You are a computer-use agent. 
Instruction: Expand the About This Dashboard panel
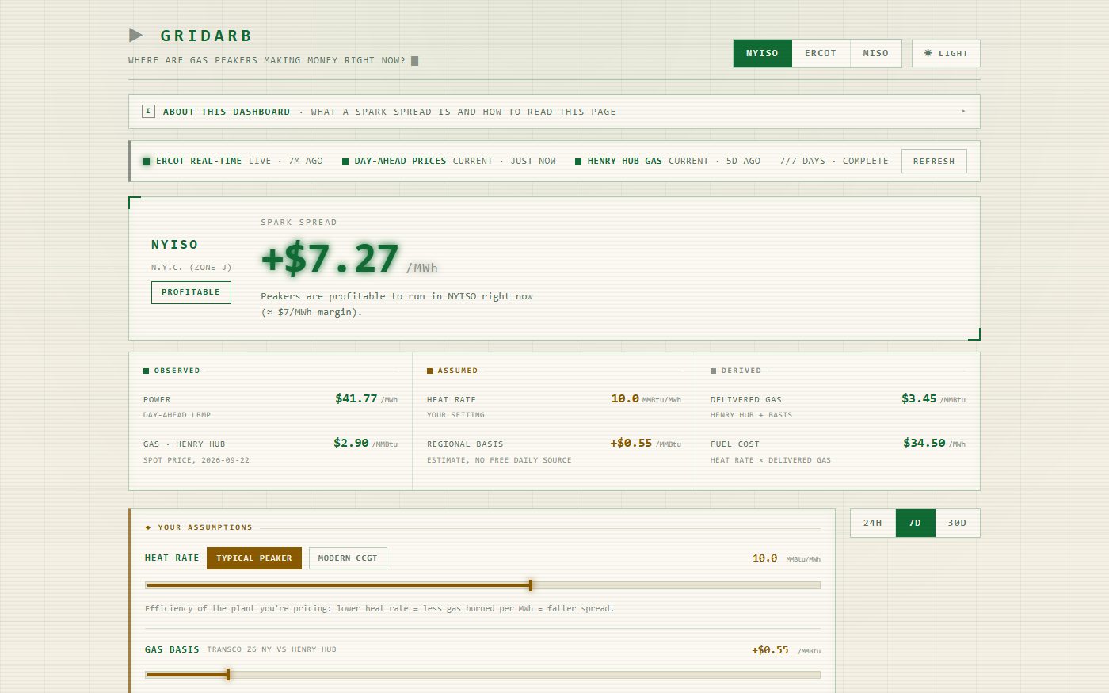click(554, 112)
